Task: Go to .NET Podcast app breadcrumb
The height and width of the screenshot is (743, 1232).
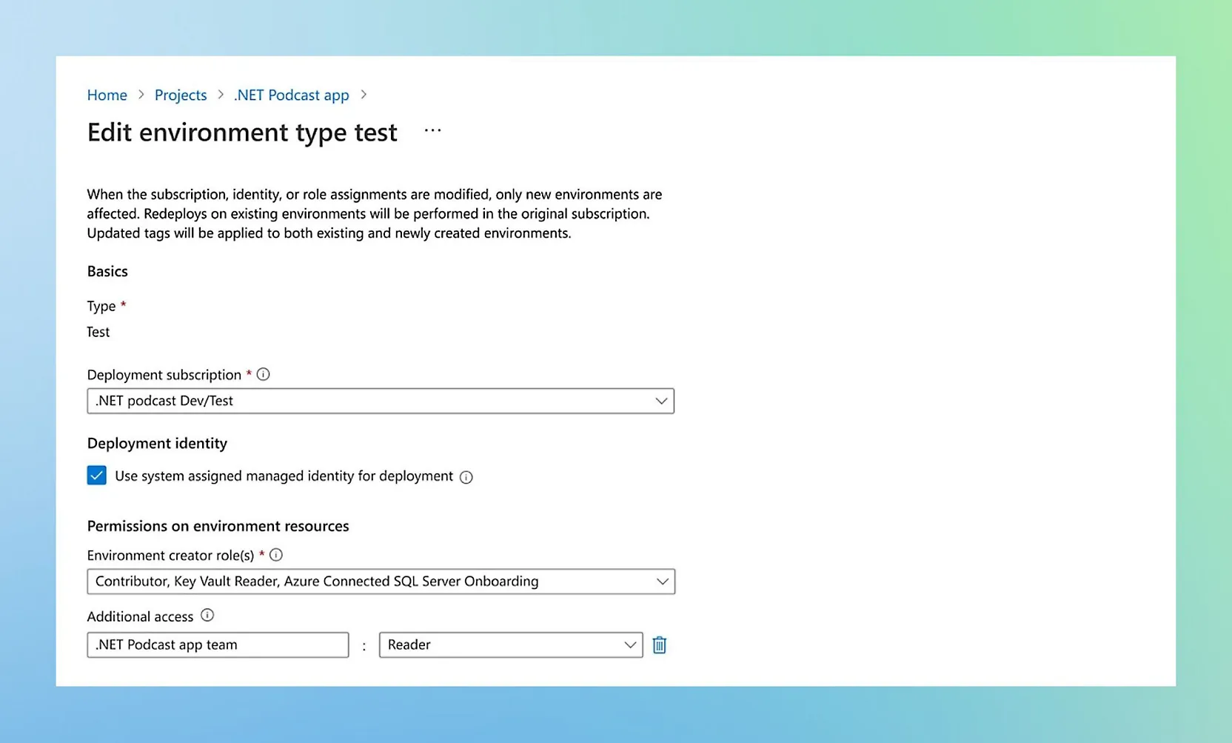Action: (x=291, y=95)
